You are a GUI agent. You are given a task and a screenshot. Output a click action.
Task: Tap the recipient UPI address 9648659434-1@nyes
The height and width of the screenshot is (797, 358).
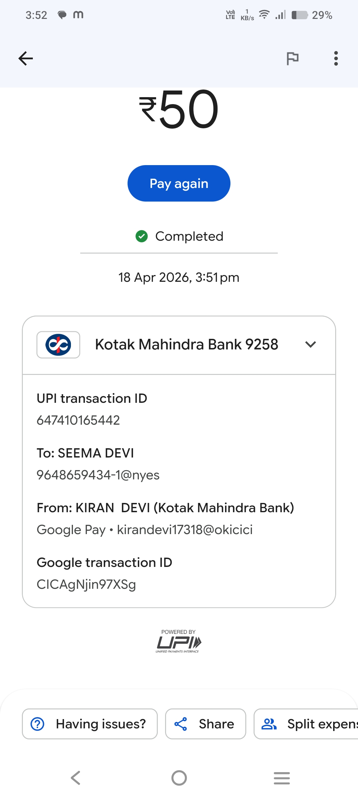coord(98,475)
